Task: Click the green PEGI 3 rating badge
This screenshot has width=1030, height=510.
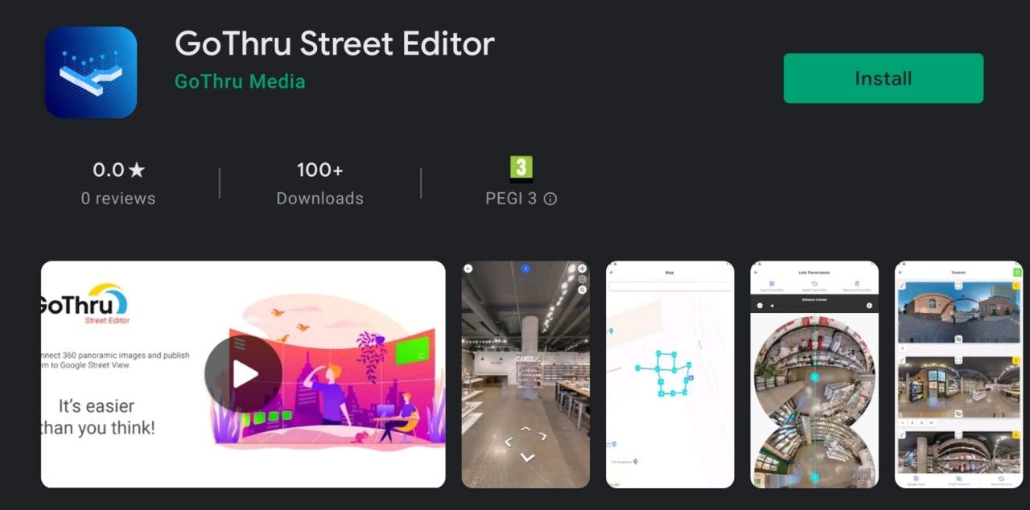Action: 521,169
